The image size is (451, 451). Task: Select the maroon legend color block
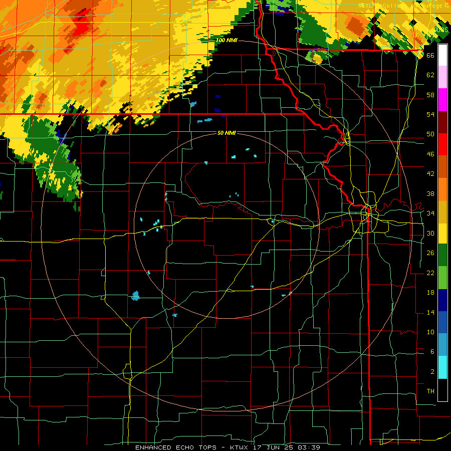[442, 122]
